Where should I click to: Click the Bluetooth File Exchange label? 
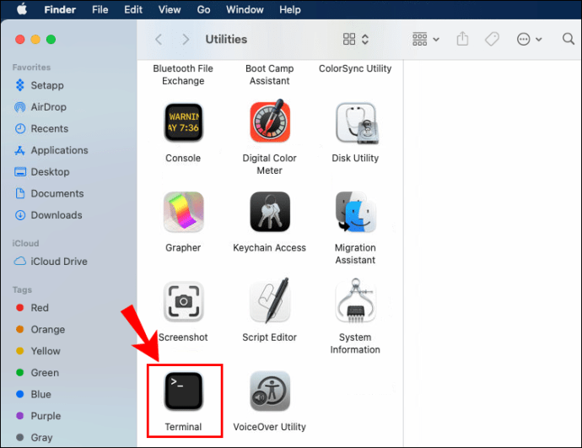(x=183, y=74)
